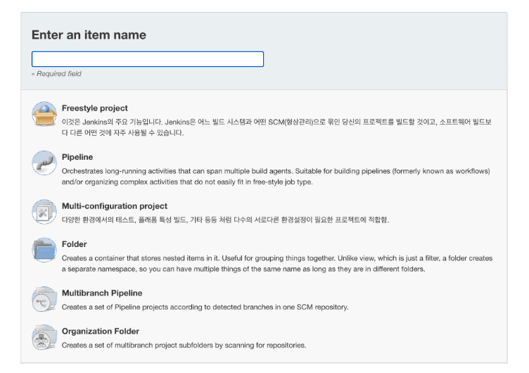This screenshot has width=529, height=373.
Task: Click the Organization Folder hierarchy icon
Action: (44, 337)
